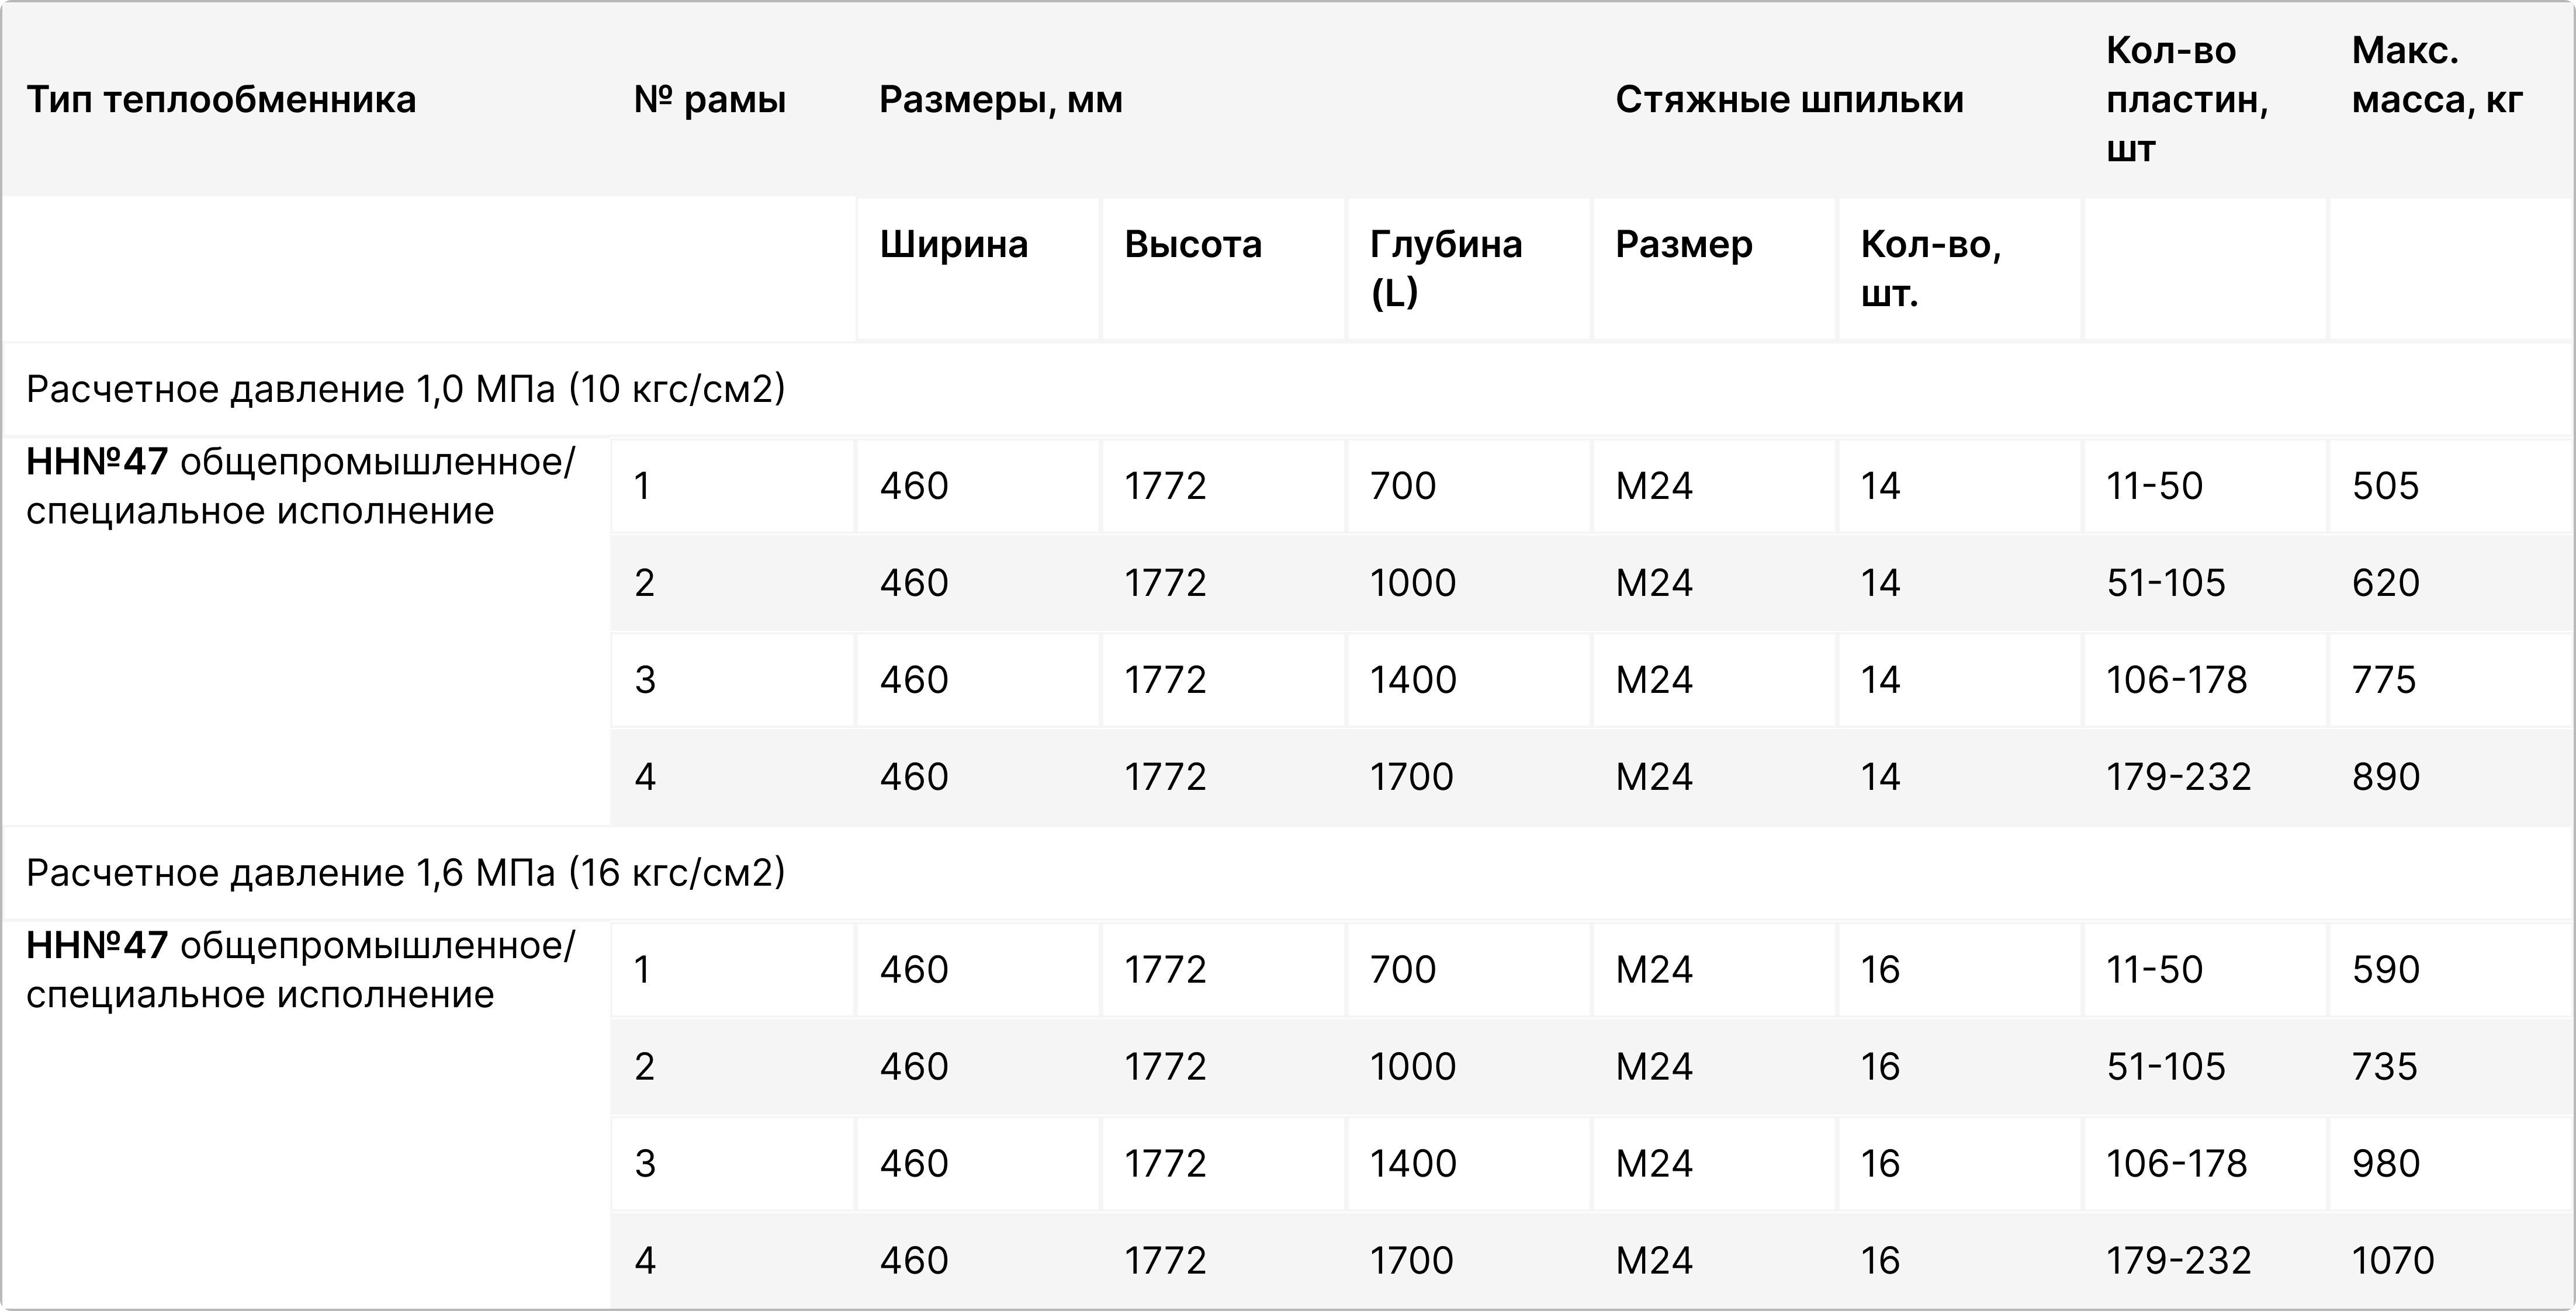This screenshot has width=2576, height=1311.
Task: Select the "Кол-во пластин, шт" header
Action: pos(2186,100)
